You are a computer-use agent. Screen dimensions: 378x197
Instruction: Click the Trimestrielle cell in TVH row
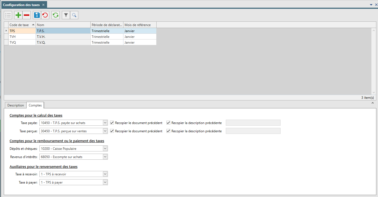(x=107, y=37)
